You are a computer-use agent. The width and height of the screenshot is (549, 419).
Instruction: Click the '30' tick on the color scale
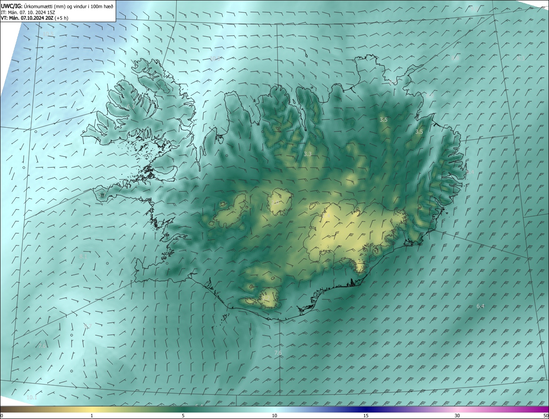tap(457, 416)
